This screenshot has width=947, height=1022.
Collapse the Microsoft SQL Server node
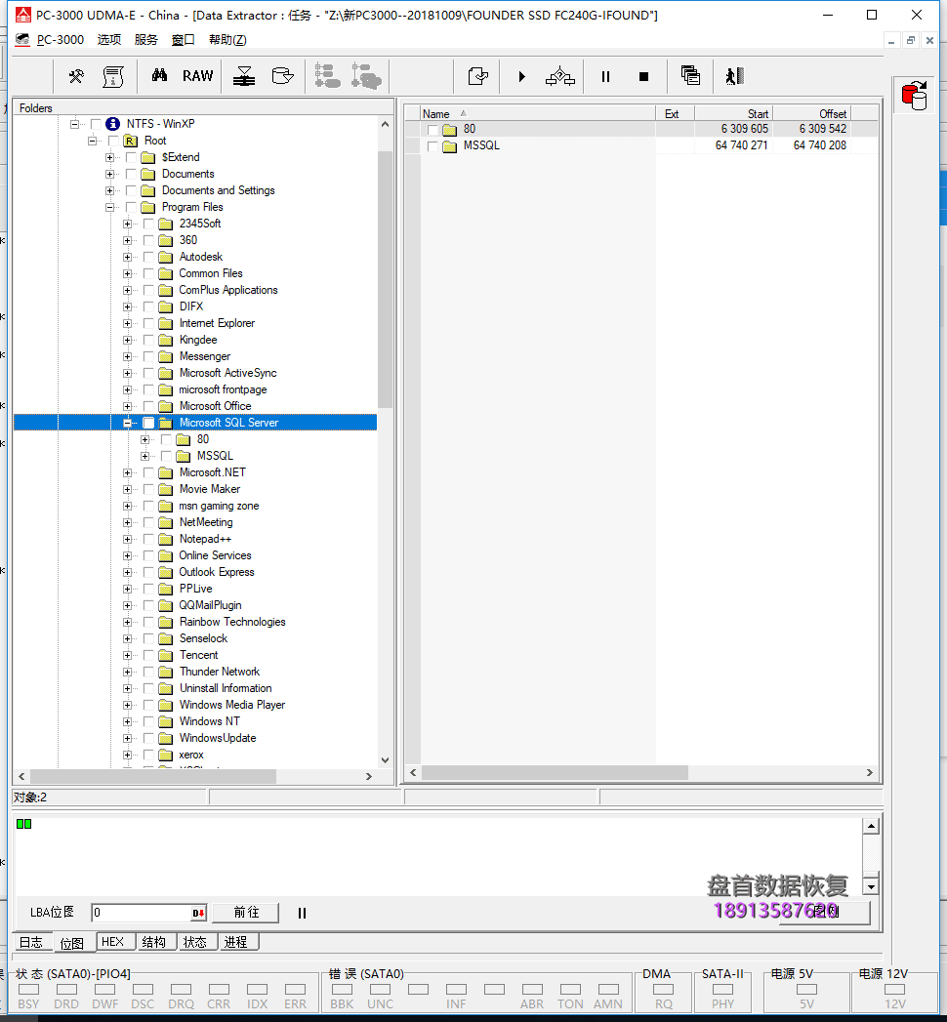click(x=127, y=423)
